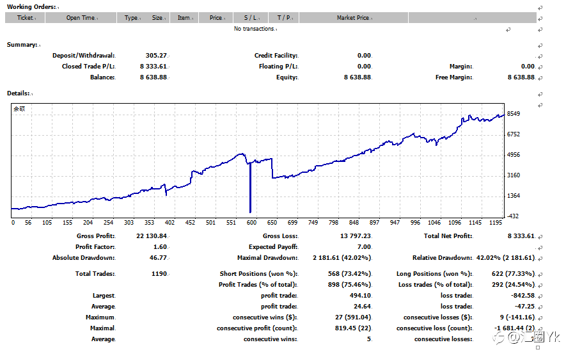566x361 pixels.
Task: Click the 600 x-axis trade label
Action: click(x=251, y=223)
